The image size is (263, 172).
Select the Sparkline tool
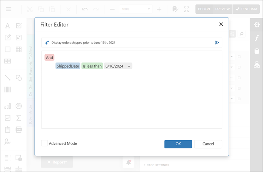click(7, 118)
